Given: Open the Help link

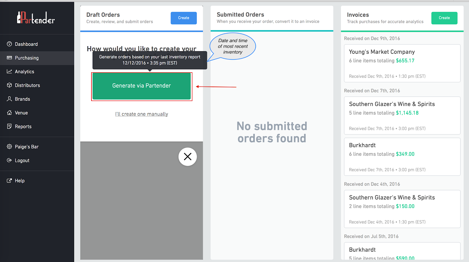Looking at the screenshot, I should click(x=37, y=181).
